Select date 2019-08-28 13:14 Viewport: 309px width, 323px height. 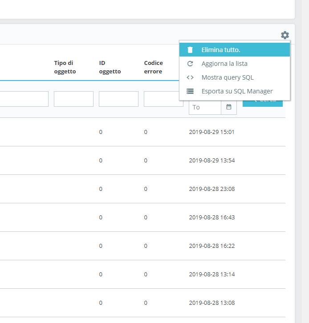212,274
